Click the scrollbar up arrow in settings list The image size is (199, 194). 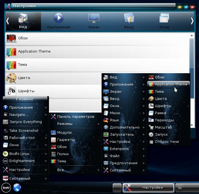192,36
